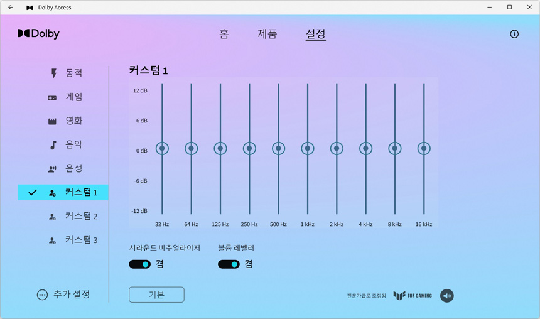The image size is (540, 319).
Task: Click the 4 kHz equalizer slider knob
Action: 365,148
